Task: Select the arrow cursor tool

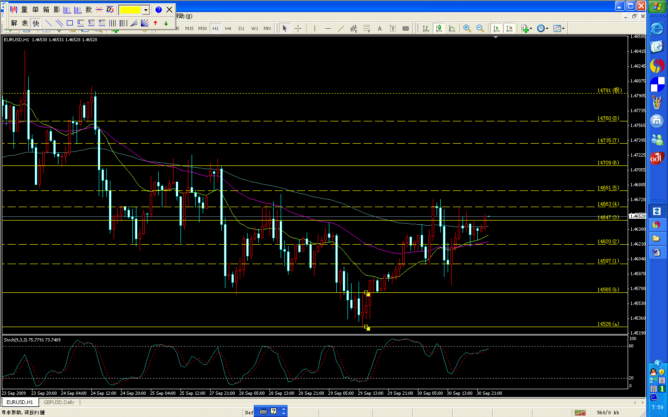Action: (x=285, y=29)
